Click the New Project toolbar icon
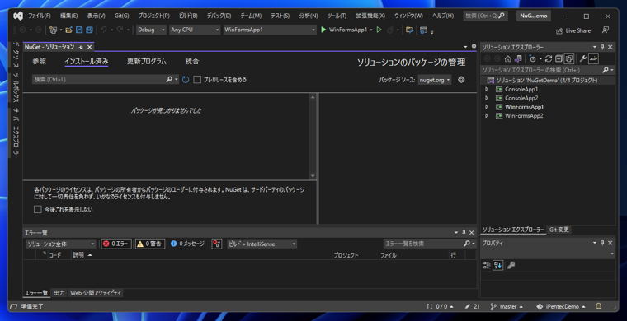The width and height of the screenshot is (627, 321). point(53,30)
